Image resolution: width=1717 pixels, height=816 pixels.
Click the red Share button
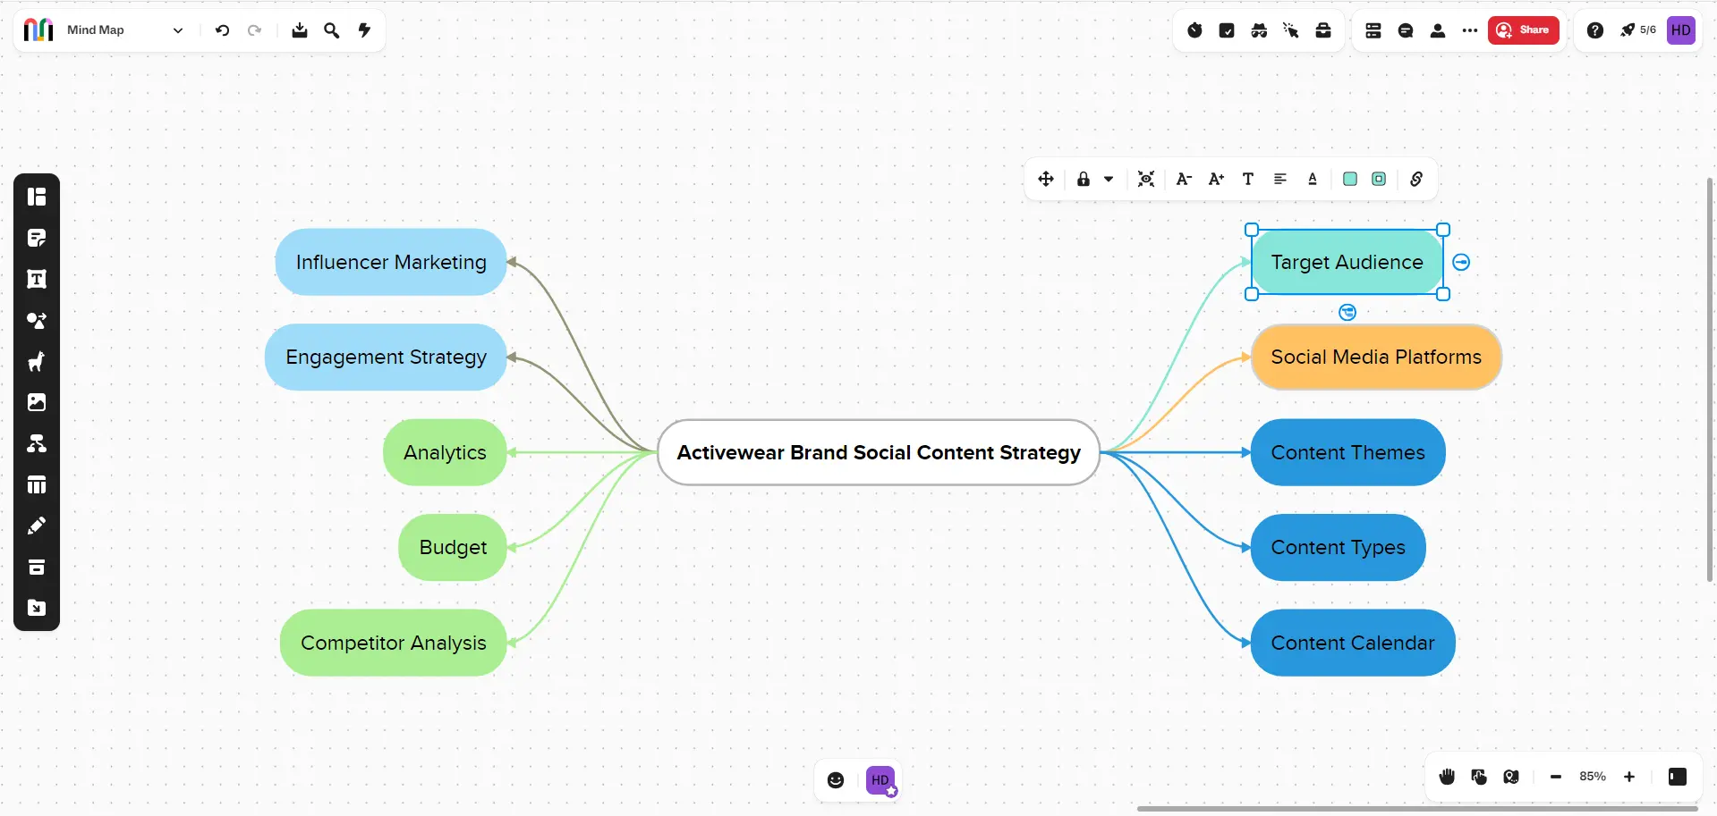pyautogui.click(x=1523, y=30)
